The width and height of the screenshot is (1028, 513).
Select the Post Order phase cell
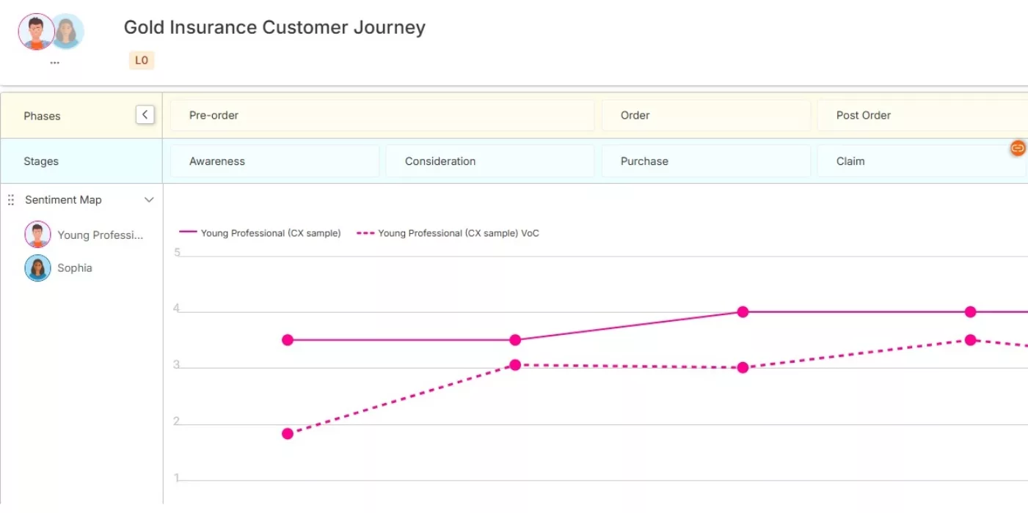pyautogui.click(x=922, y=115)
